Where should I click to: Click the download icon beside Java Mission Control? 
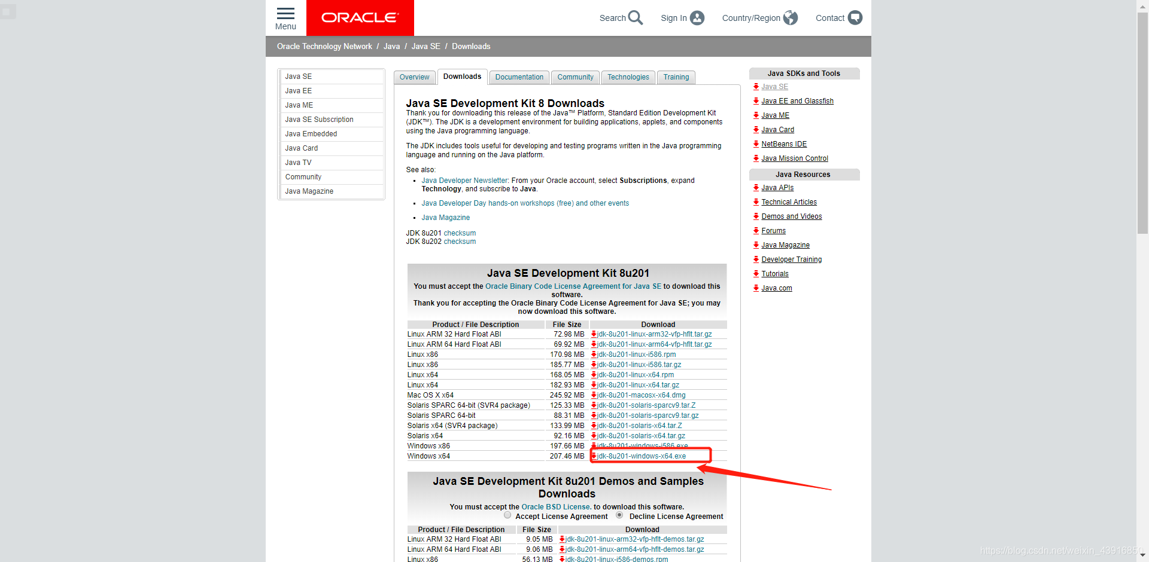756,158
